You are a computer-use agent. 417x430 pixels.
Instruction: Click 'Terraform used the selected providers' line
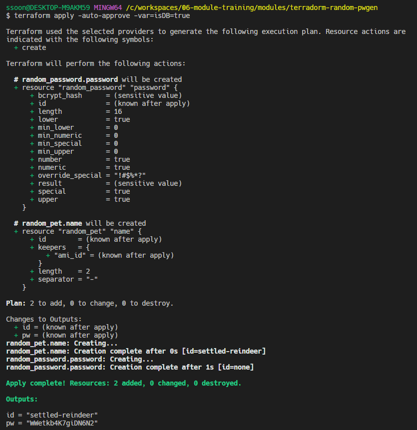tap(206, 31)
